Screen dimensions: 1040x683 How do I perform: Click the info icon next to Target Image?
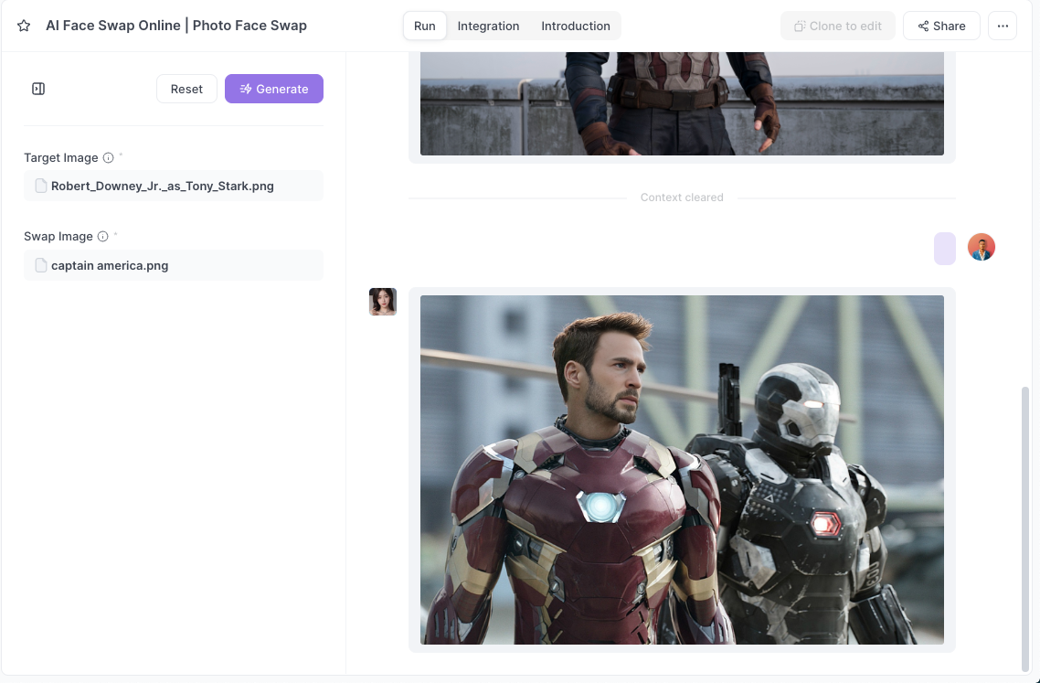coord(108,158)
